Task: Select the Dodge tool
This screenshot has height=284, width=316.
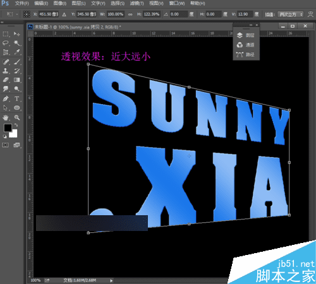Action: [x=17, y=89]
